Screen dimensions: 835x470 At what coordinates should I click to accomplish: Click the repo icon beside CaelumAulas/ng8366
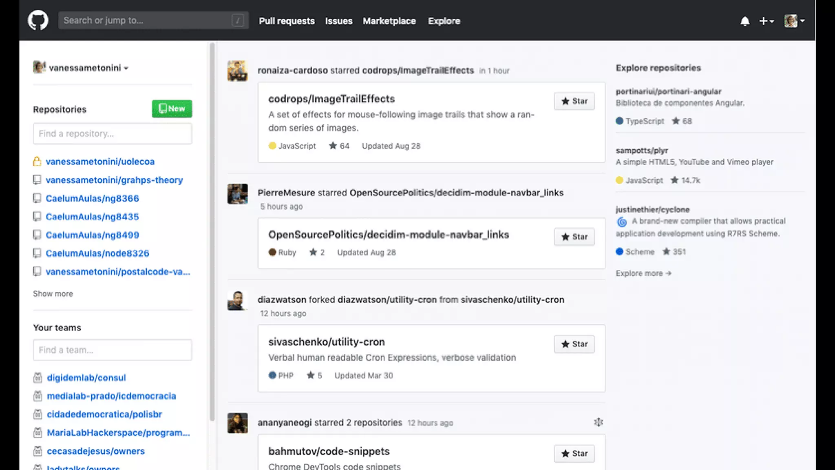pyautogui.click(x=37, y=198)
